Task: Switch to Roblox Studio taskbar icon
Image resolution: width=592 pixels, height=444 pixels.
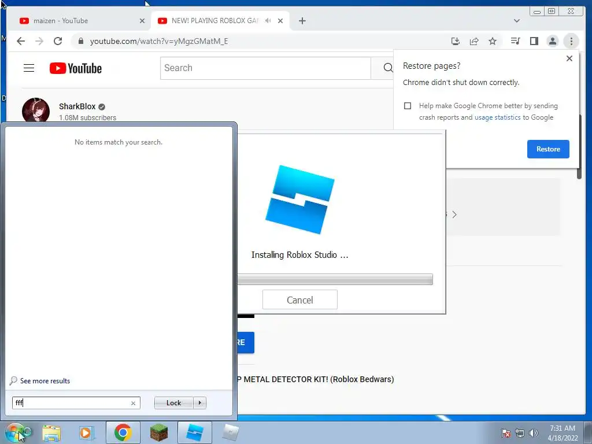Action: tap(195, 432)
